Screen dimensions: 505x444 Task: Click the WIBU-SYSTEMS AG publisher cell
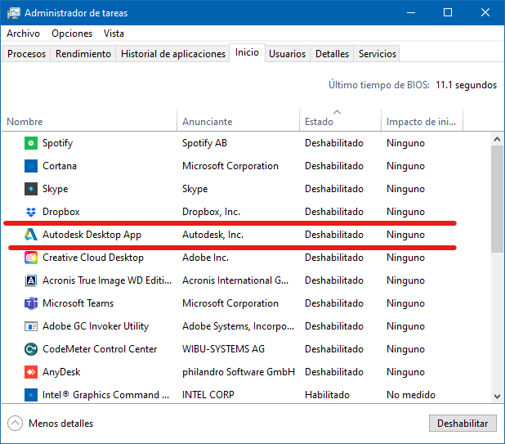pos(224,349)
